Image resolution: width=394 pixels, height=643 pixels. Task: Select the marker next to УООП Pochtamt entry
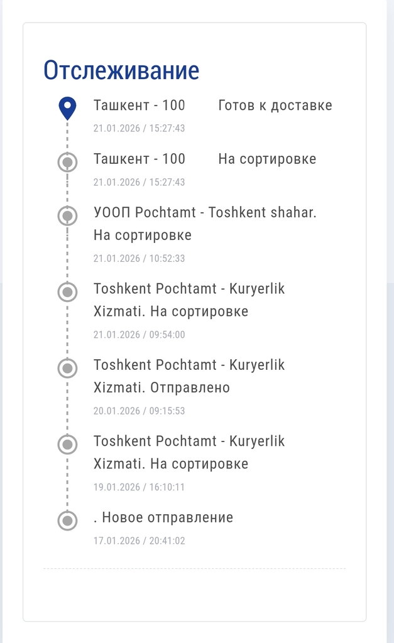(67, 216)
